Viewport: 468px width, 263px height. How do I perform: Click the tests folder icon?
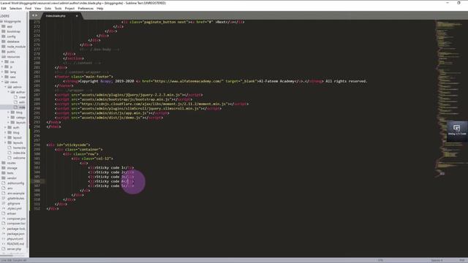tap(4, 173)
